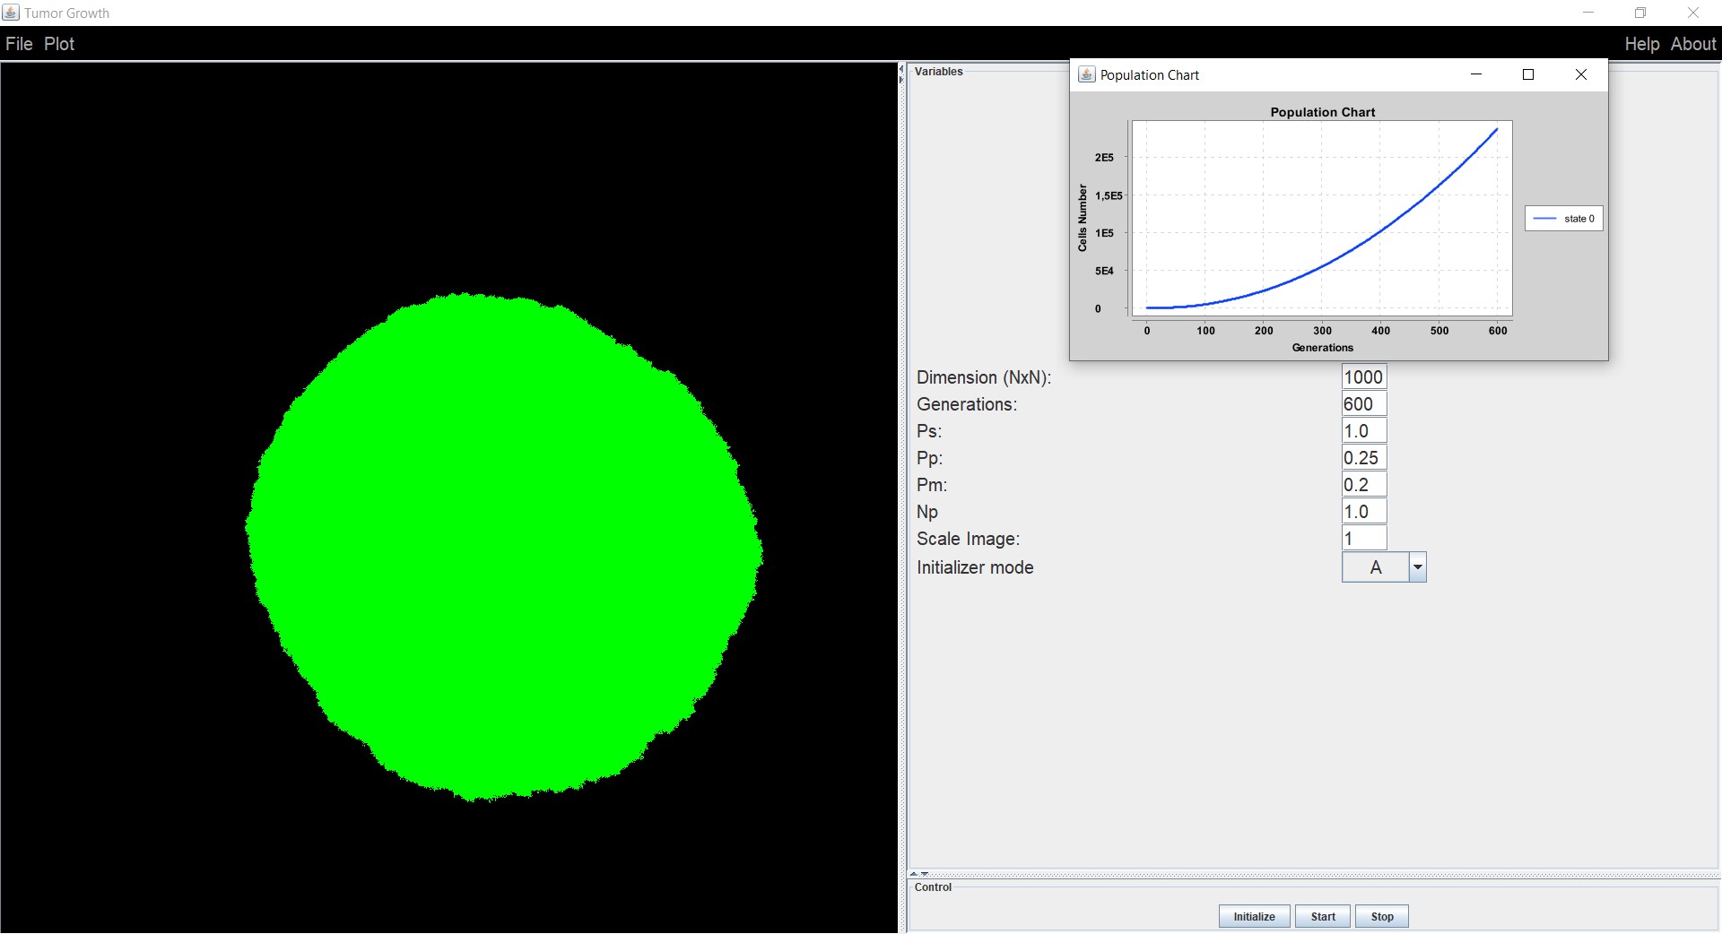Click the Tumor Growth app icon

[11, 13]
